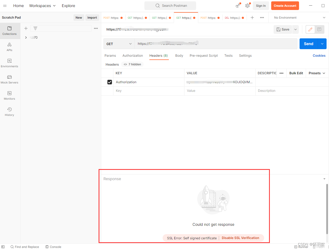The image size is (329, 249).
Task: Open Explore in the top navigation
Action: pyautogui.click(x=68, y=6)
